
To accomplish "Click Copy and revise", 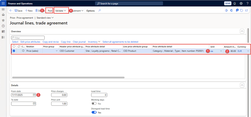I will tap(50, 42).
